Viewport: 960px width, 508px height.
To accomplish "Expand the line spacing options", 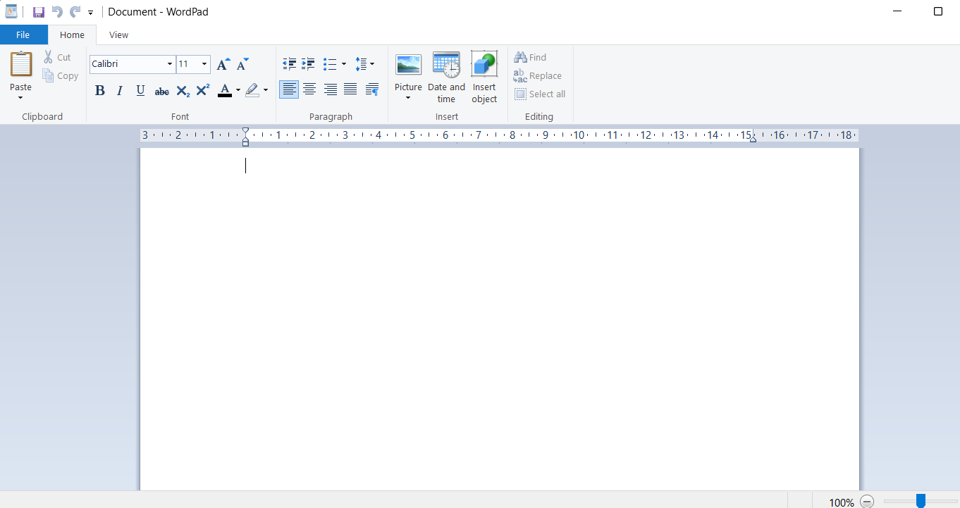I will 371,64.
